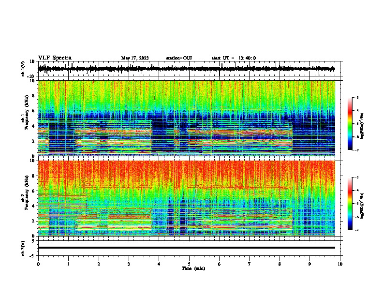The image size is (383, 296).
Task: Click the ch.1 voltage waveform trace
Action: (x=187, y=69)
